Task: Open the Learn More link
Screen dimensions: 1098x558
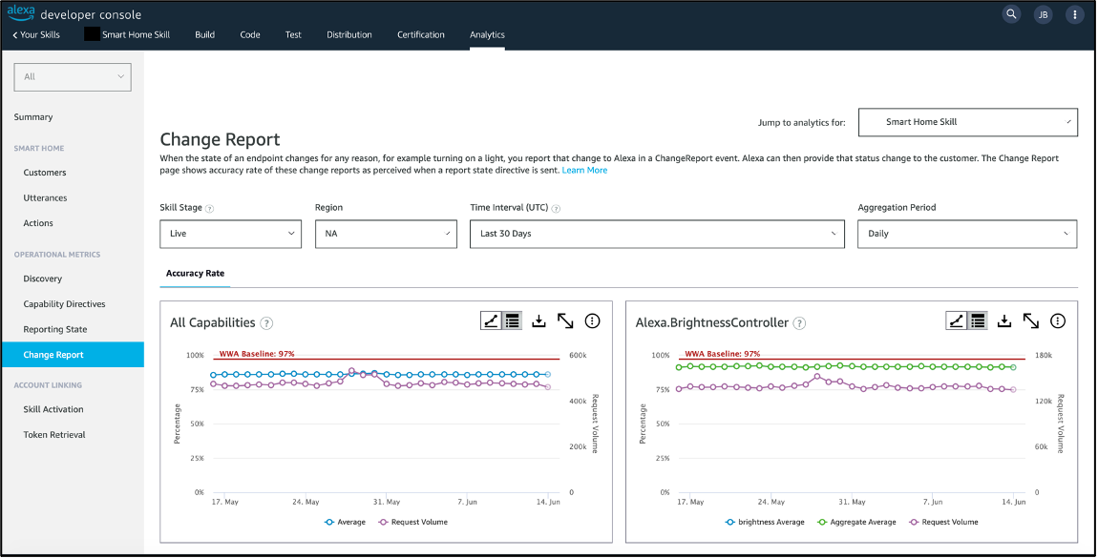Action: [585, 170]
